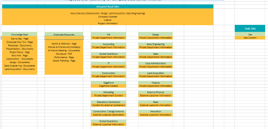Select Sales Enginerring - Documents row
The image size is (268, 129).
click(x=20, y=66)
